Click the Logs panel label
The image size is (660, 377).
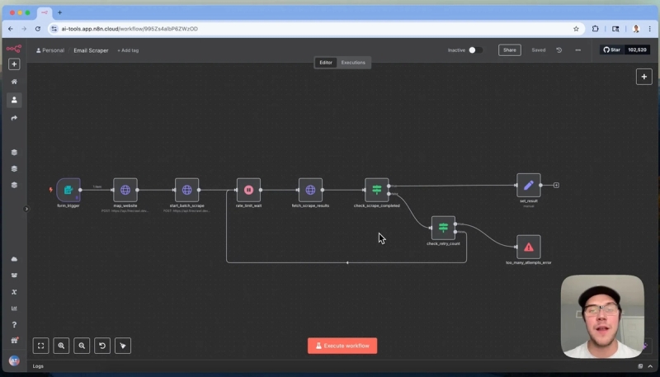tap(38, 366)
